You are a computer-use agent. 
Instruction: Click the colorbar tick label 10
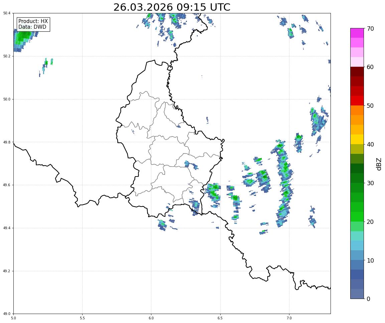click(370, 261)
